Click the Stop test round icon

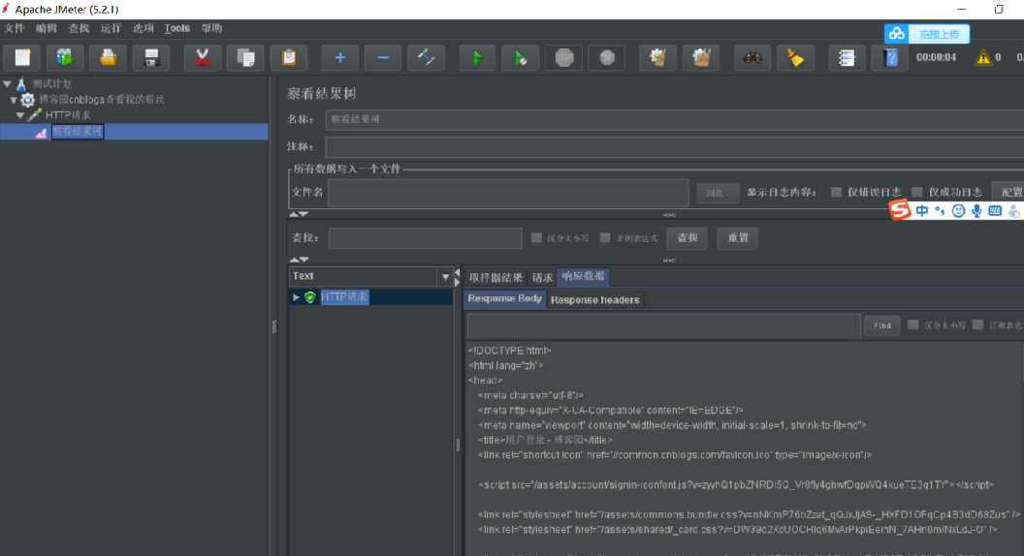(563, 57)
